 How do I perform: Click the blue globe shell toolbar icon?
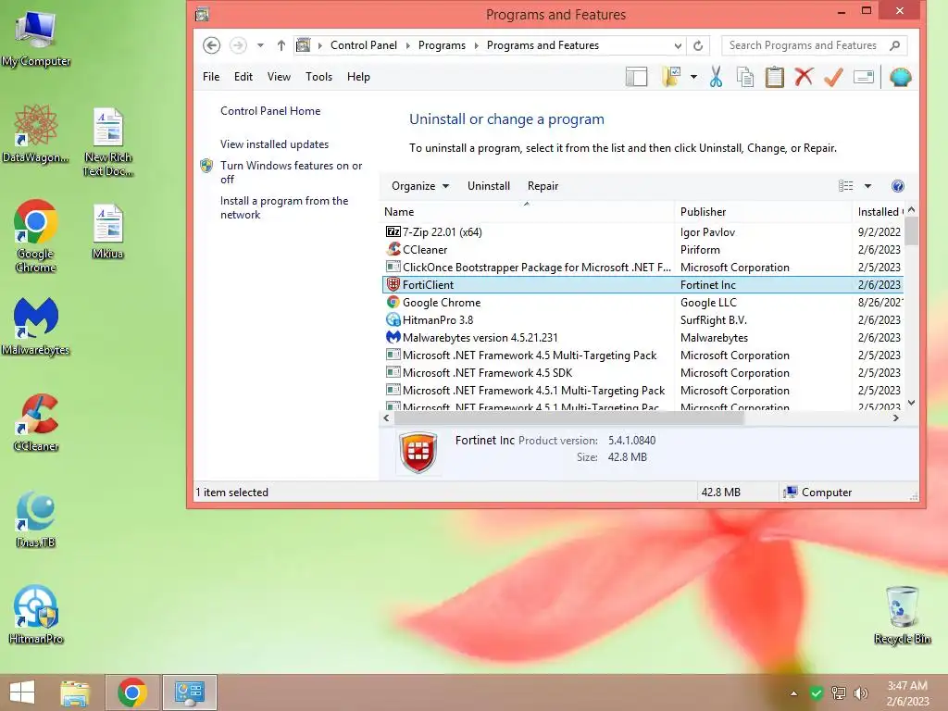click(900, 77)
